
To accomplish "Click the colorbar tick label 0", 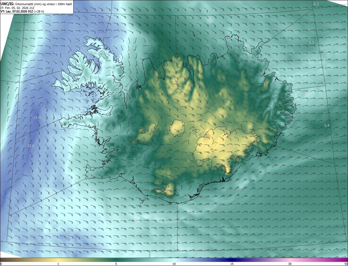I will 1,264.
